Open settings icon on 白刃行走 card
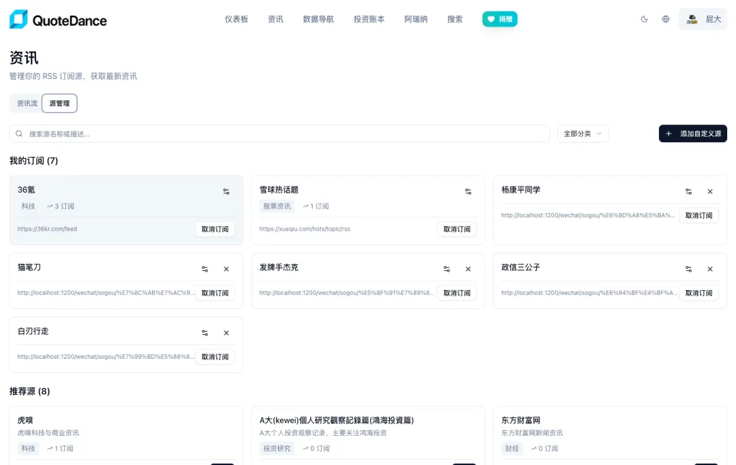Viewport: 736px width, 465px height. [204, 332]
